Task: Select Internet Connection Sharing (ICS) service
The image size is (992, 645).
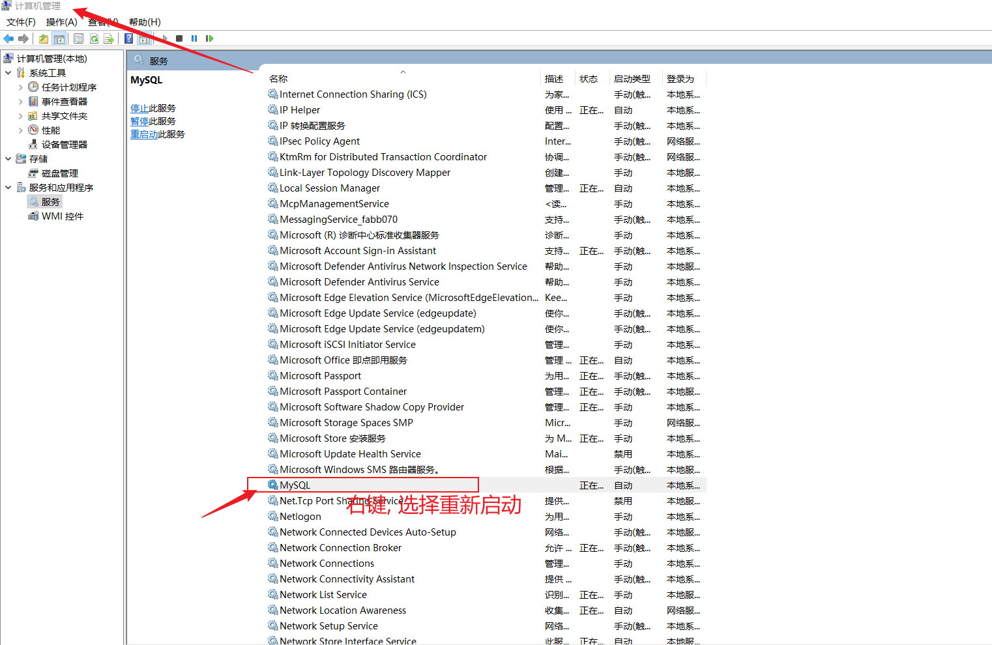Action: pyautogui.click(x=486, y=94)
